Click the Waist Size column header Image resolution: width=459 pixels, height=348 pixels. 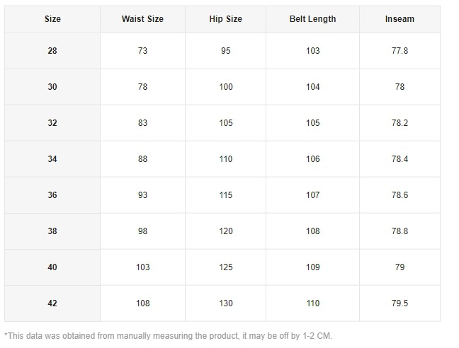tap(142, 19)
